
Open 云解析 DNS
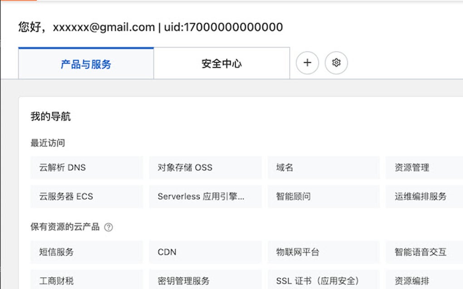click(87, 168)
